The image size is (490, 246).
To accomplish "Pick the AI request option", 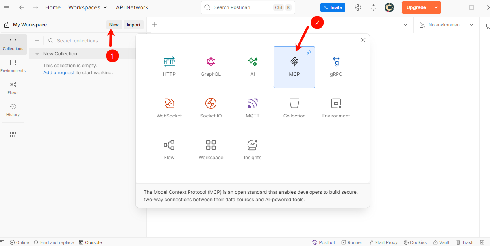I will 253,67.
